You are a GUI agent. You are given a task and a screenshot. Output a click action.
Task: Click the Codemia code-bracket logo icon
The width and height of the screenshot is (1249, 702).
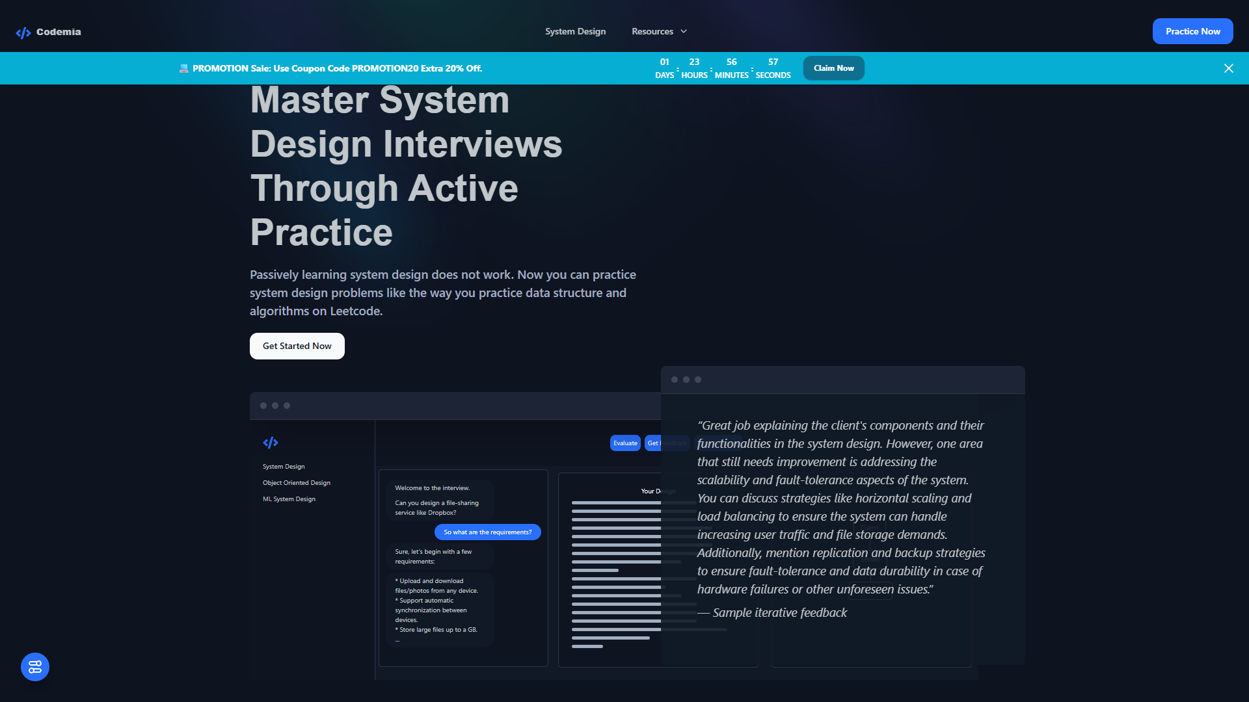pyautogui.click(x=23, y=32)
